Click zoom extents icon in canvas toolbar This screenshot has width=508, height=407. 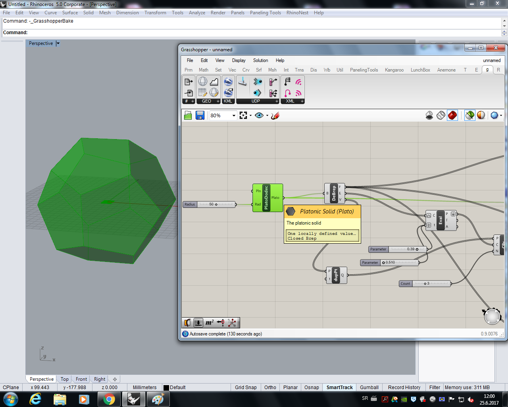click(243, 115)
